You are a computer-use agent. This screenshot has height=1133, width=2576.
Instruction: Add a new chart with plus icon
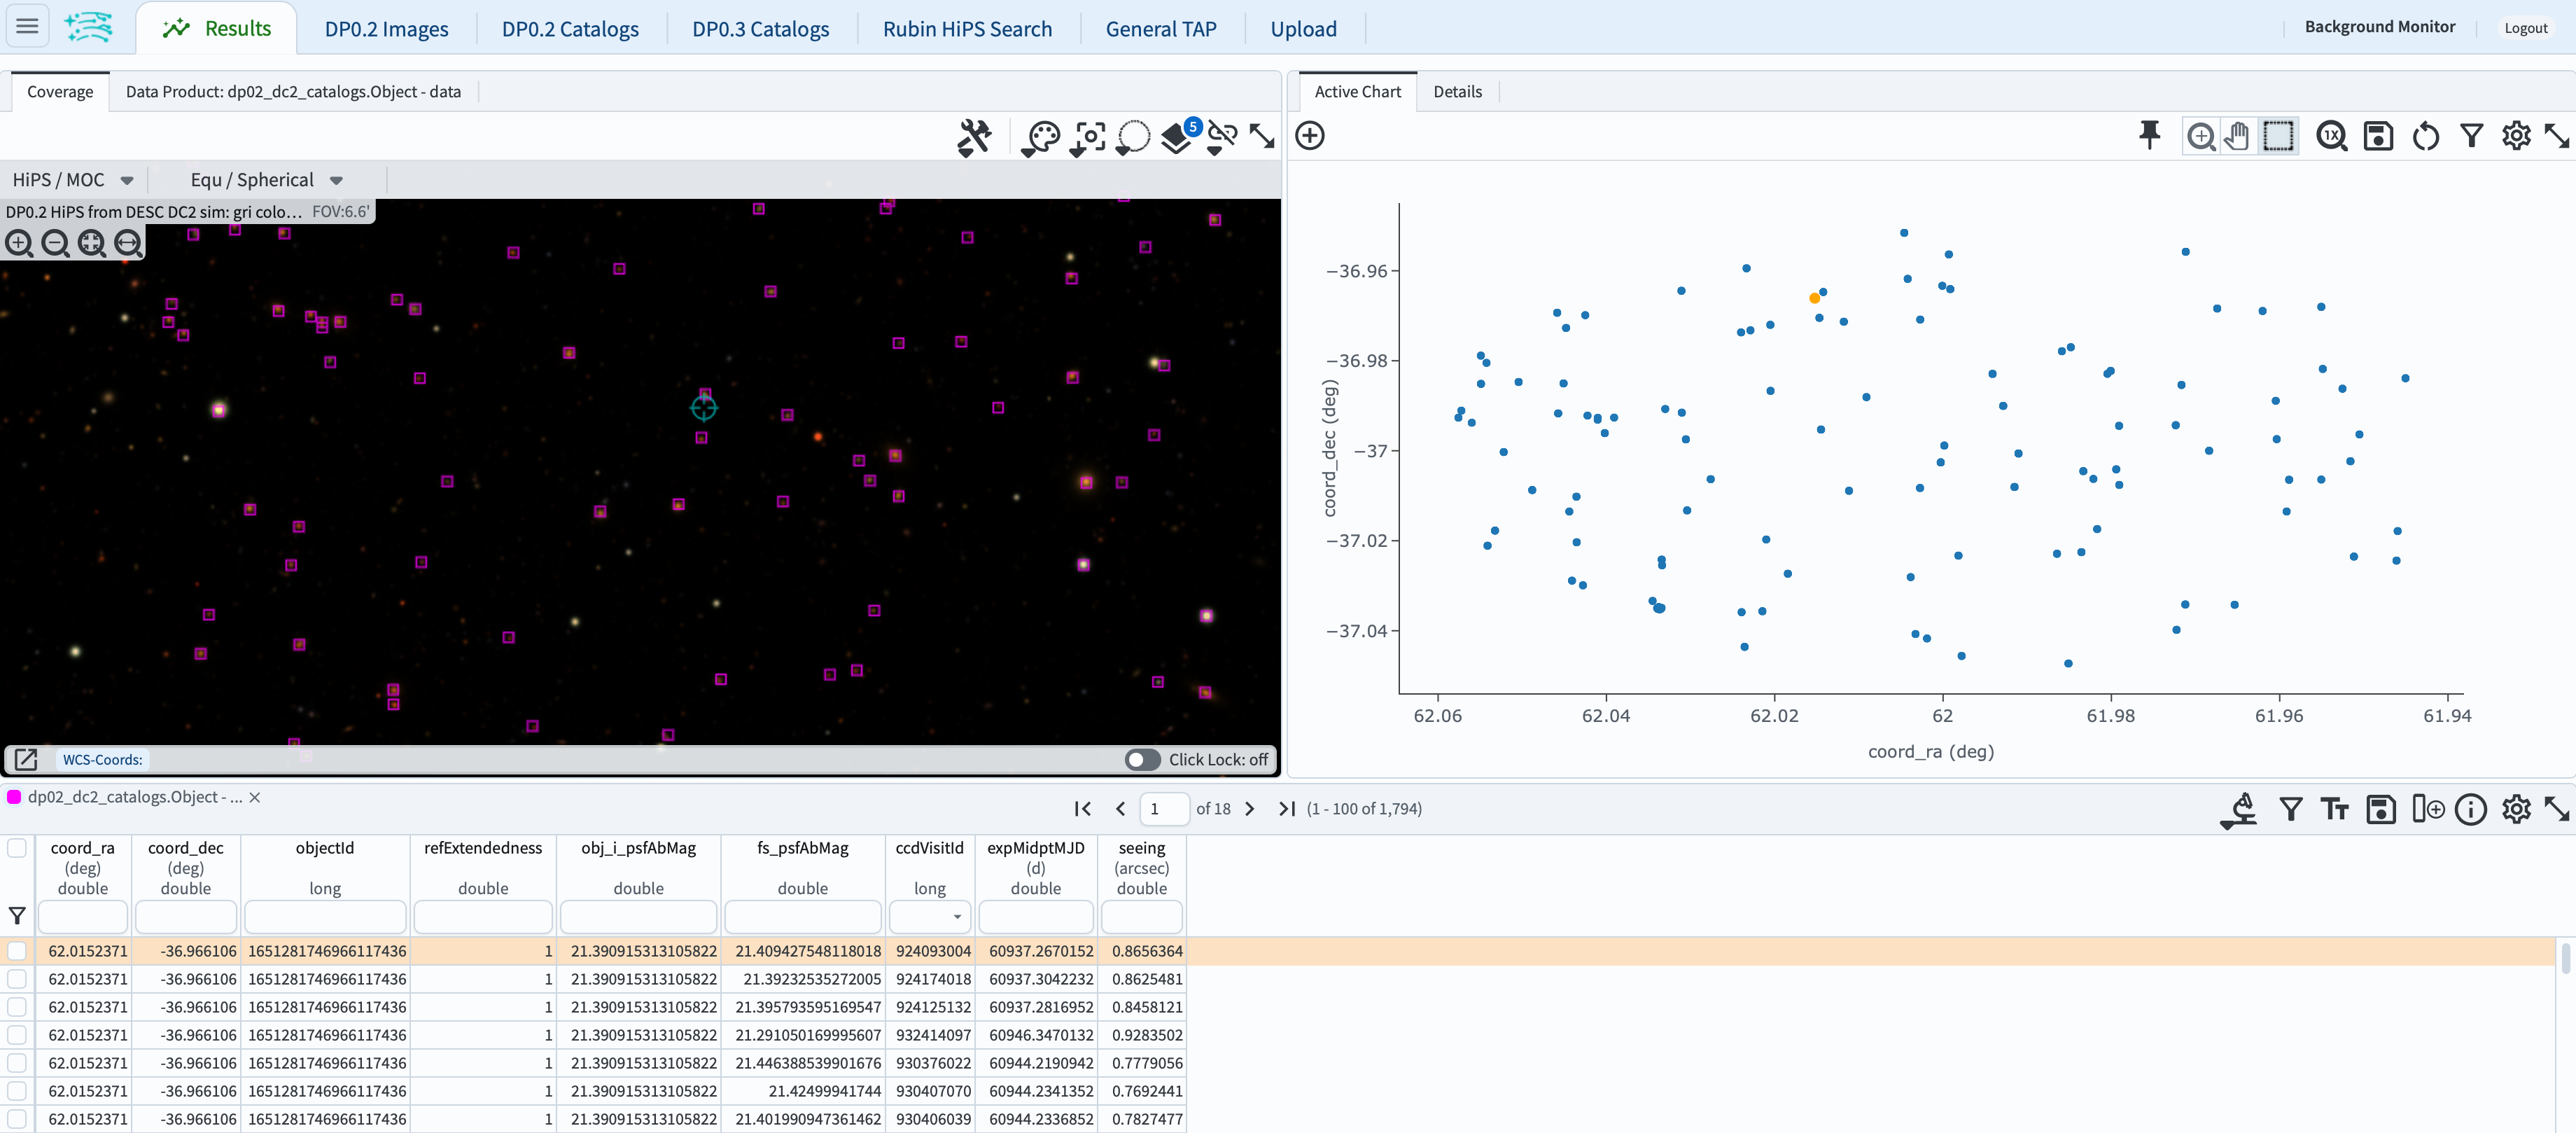click(1309, 135)
